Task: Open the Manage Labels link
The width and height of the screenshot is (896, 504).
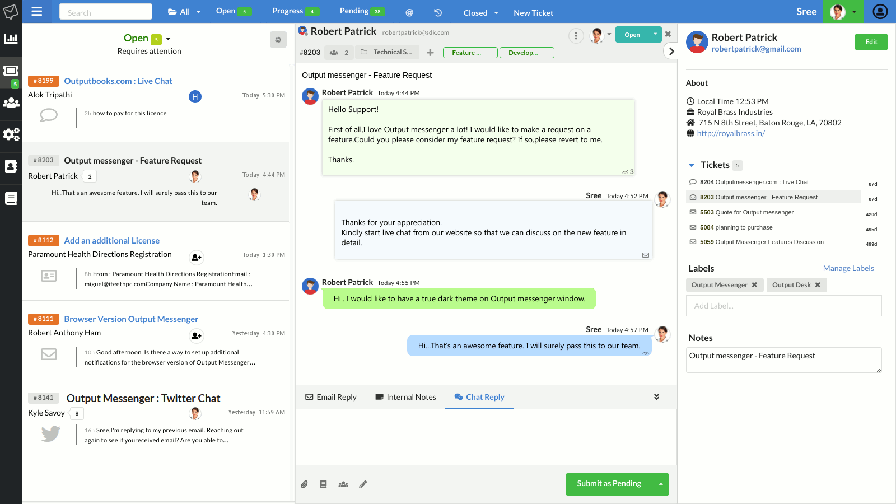Action: (848, 268)
